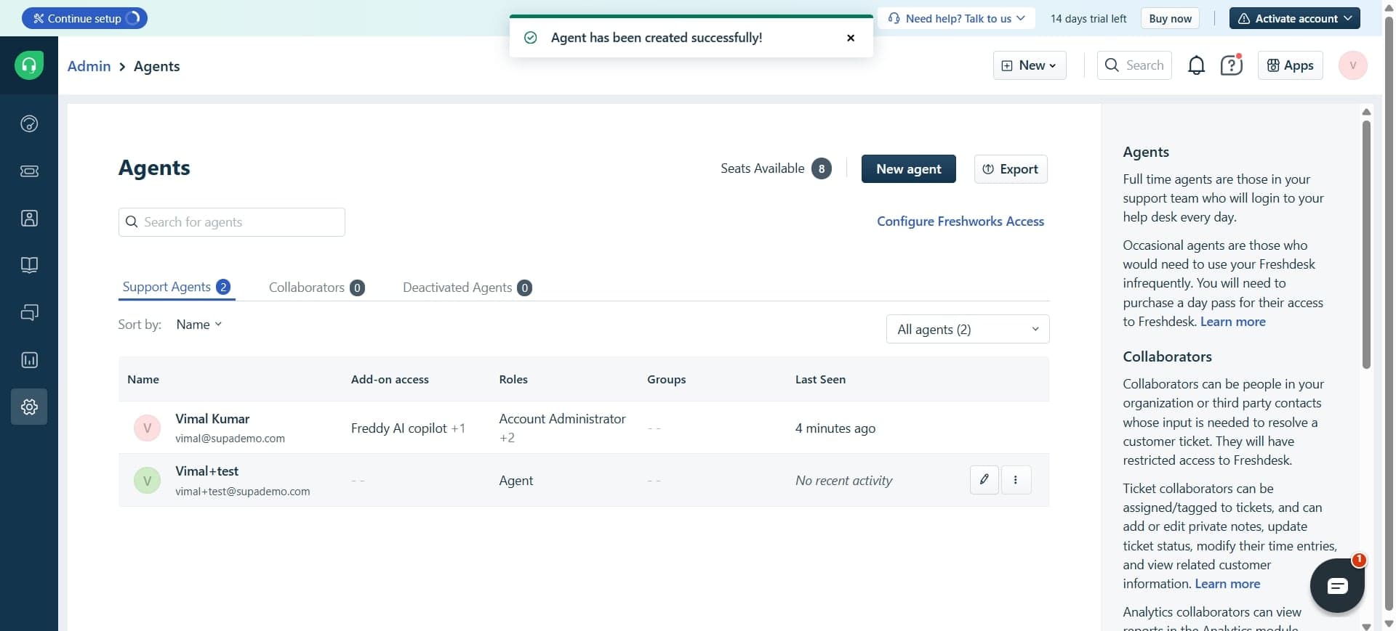The image size is (1396, 631).
Task: Expand the Activate account dropdown
Action: 1295,18
